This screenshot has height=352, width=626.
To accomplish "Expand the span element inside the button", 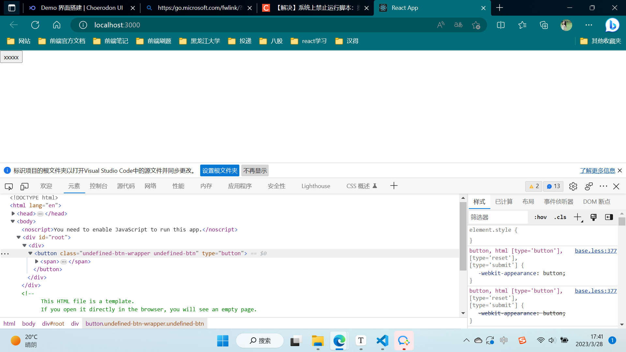I will tap(36, 261).
